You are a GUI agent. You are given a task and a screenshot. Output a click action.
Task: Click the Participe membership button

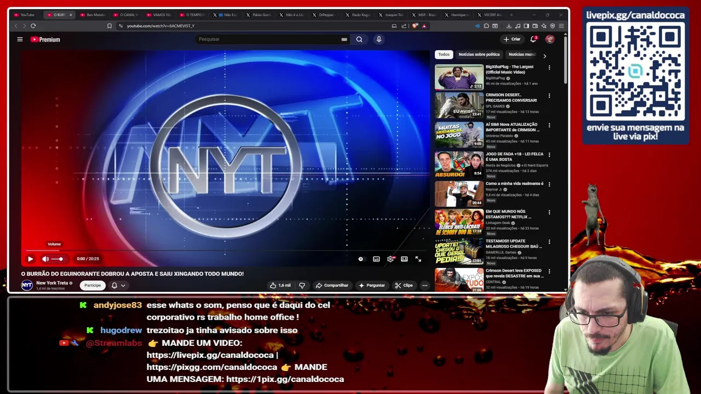pyautogui.click(x=93, y=285)
